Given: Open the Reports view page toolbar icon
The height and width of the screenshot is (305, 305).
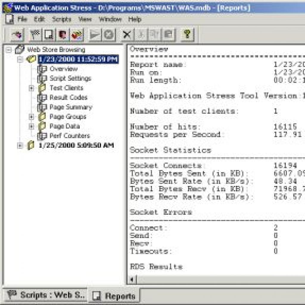Looking at the screenshot, I should [x=49, y=35].
